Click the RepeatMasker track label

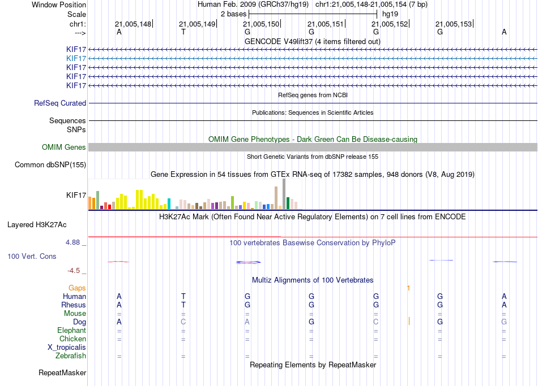coord(62,372)
